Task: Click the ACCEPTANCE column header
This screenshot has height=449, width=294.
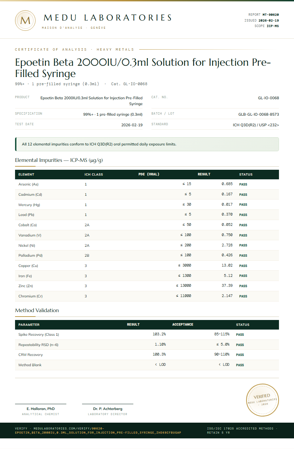Action: 183,324
